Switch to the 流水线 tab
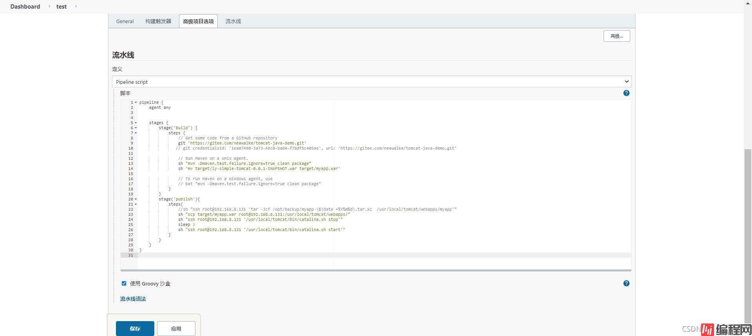752x336 pixels. 233,21
